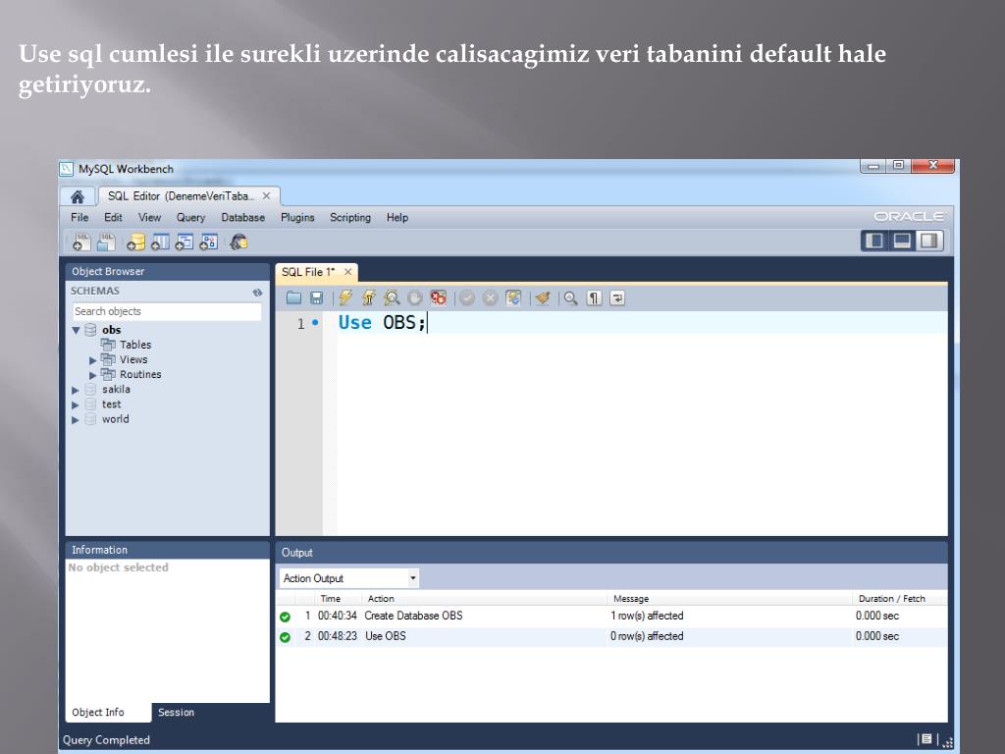Close the SQL Editor connection tab
This screenshot has height=754, width=1005.
click(x=267, y=196)
